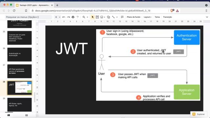The image size is (210, 118).
Task: Expand the line type dropdown arrow
Action: point(117,17)
